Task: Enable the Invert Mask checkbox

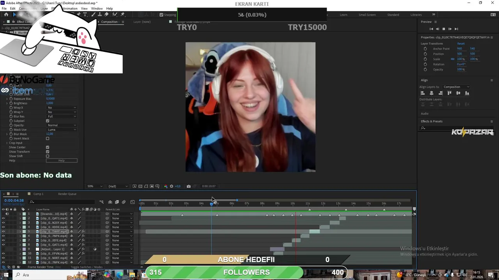Action: [x=48, y=138]
